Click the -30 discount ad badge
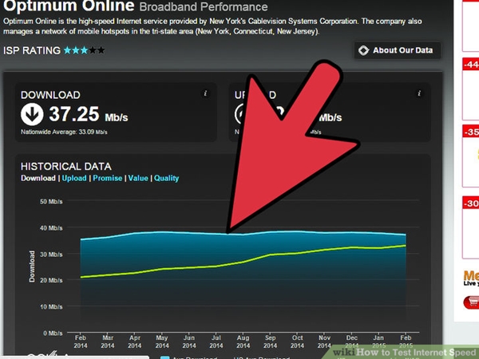The image size is (479, 359). click(x=471, y=203)
